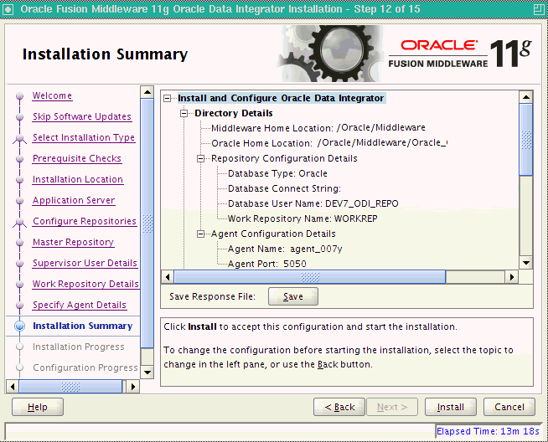The height and width of the screenshot is (442, 548).
Task: Click Configure Repositories step bullet icon
Action: click(x=20, y=222)
